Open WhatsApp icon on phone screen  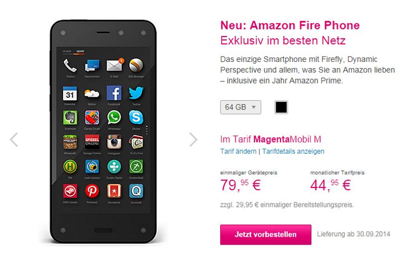[114, 117]
